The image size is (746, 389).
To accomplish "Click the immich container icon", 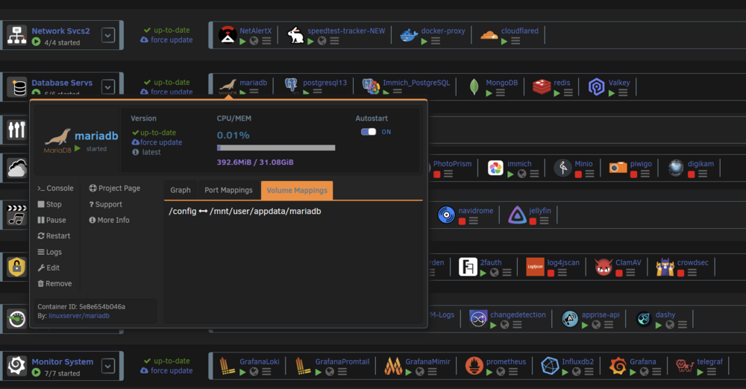I will point(495,168).
